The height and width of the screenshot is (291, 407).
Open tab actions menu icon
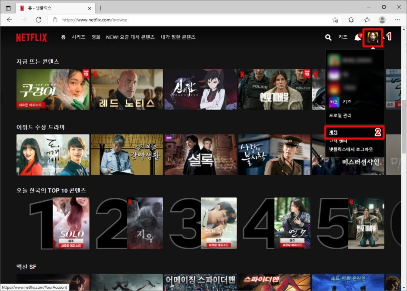[x=8, y=8]
